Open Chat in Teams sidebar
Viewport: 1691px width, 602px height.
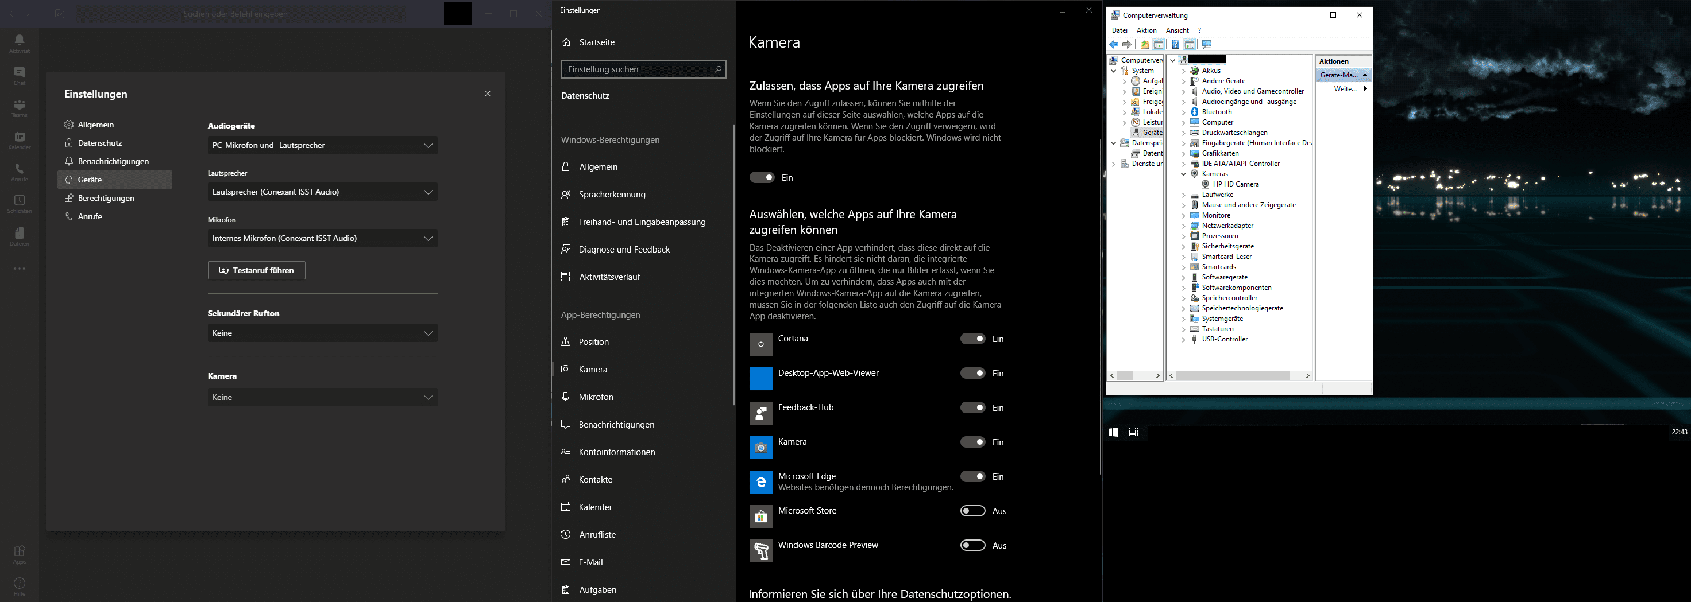tap(20, 76)
